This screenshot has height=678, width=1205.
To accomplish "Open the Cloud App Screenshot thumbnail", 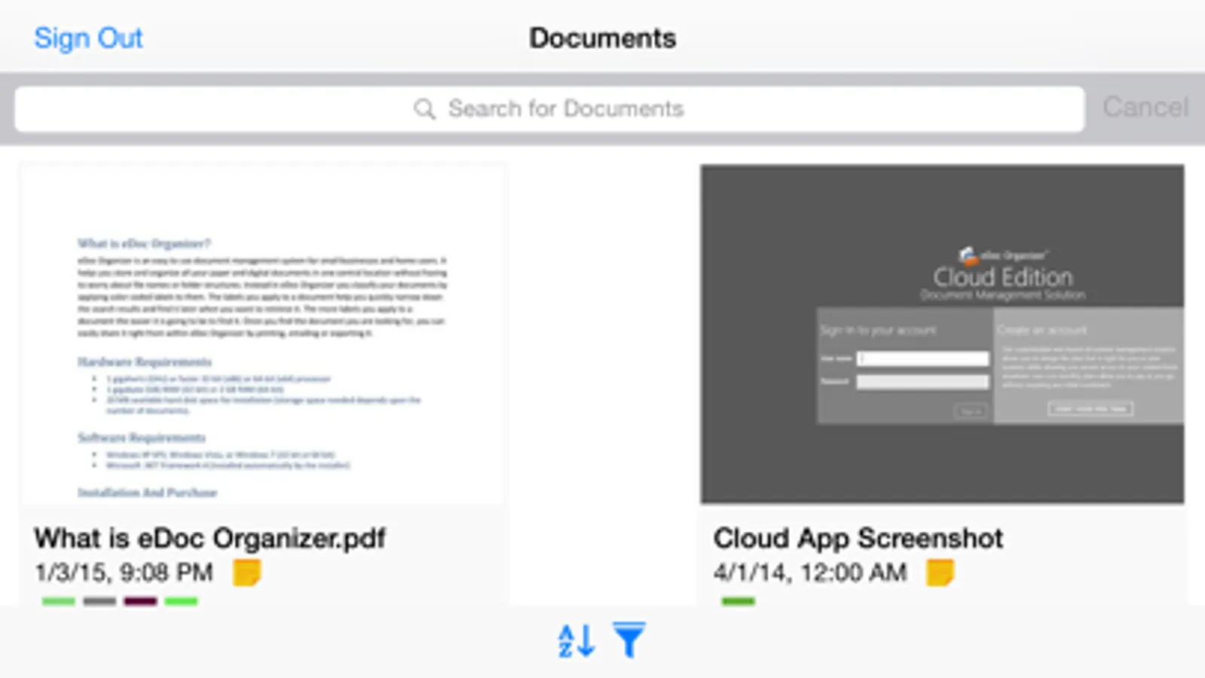I will [942, 334].
